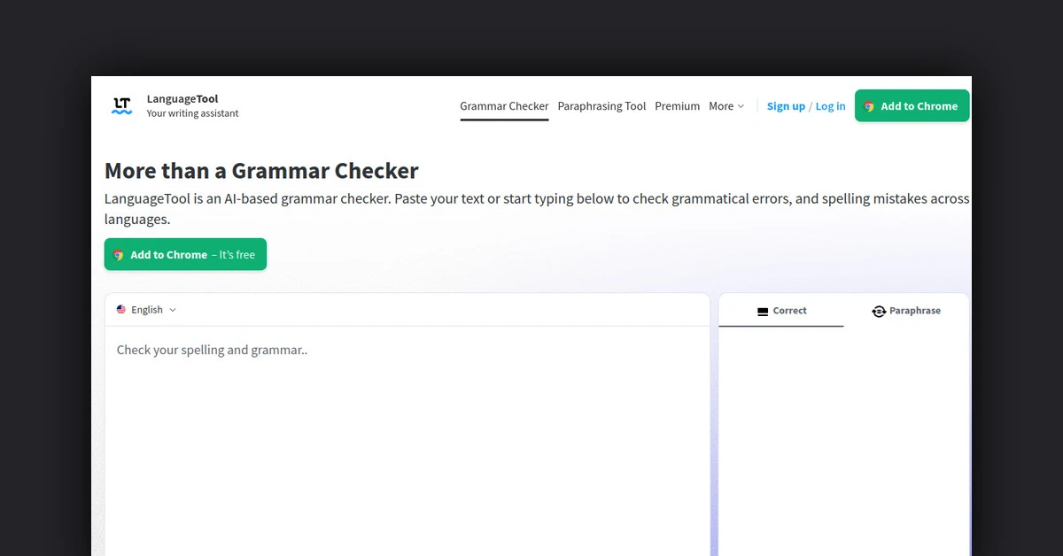Click the LanguageTool LT logo icon

(x=122, y=106)
